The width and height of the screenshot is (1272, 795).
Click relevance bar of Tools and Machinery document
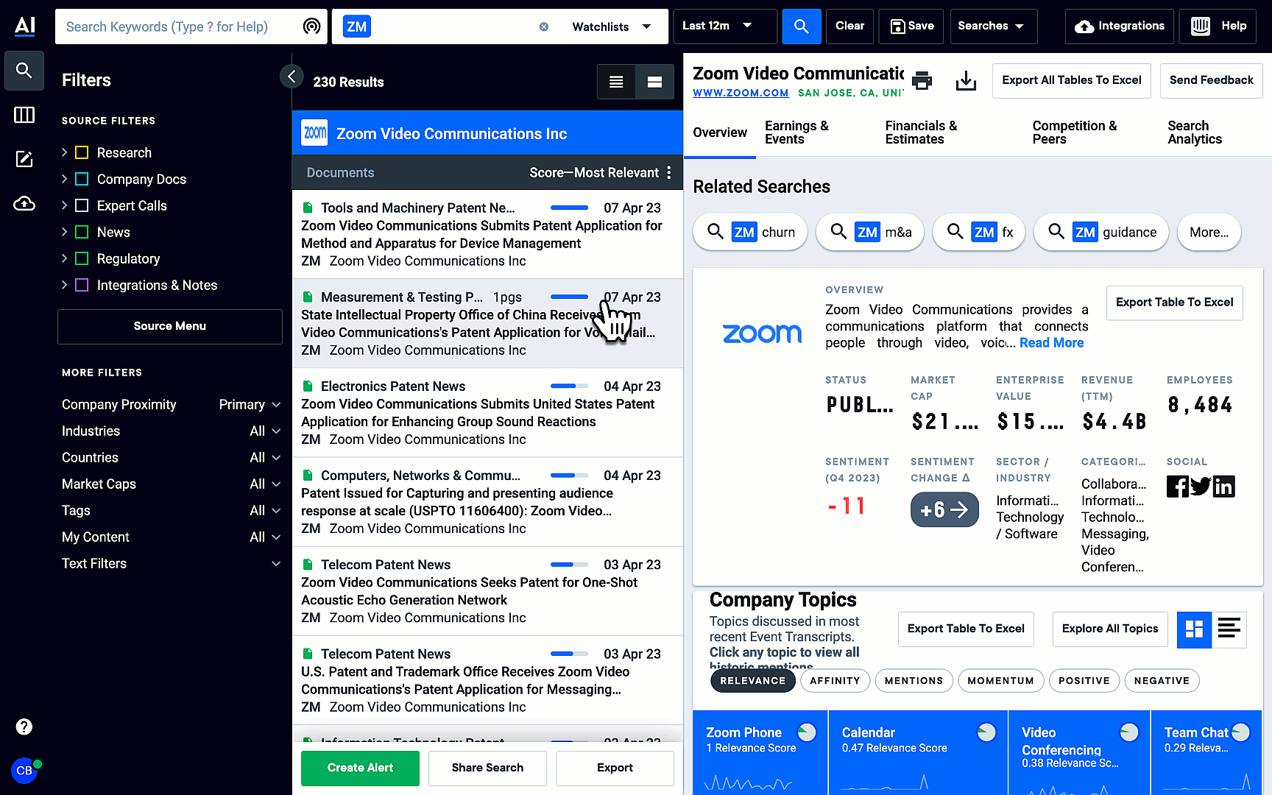pos(569,208)
